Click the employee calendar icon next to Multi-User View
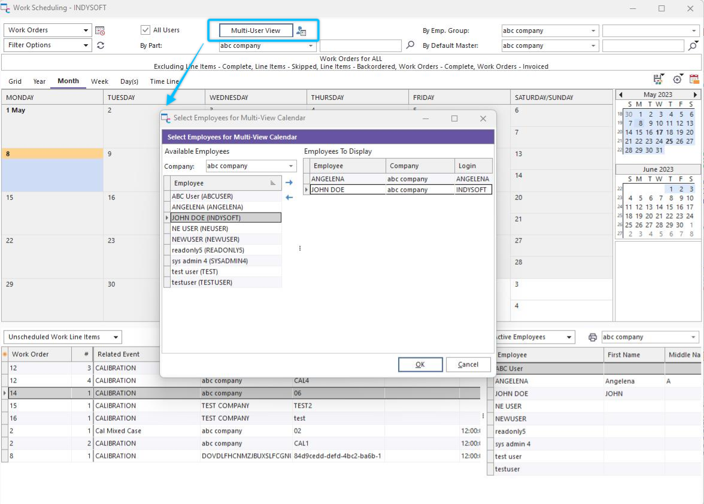 point(301,31)
